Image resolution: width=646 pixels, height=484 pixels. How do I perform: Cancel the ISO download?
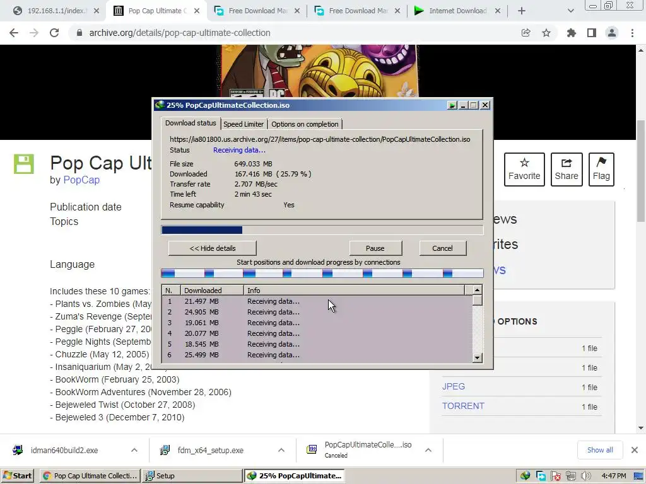pyautogui.click(x=442, y=248)
